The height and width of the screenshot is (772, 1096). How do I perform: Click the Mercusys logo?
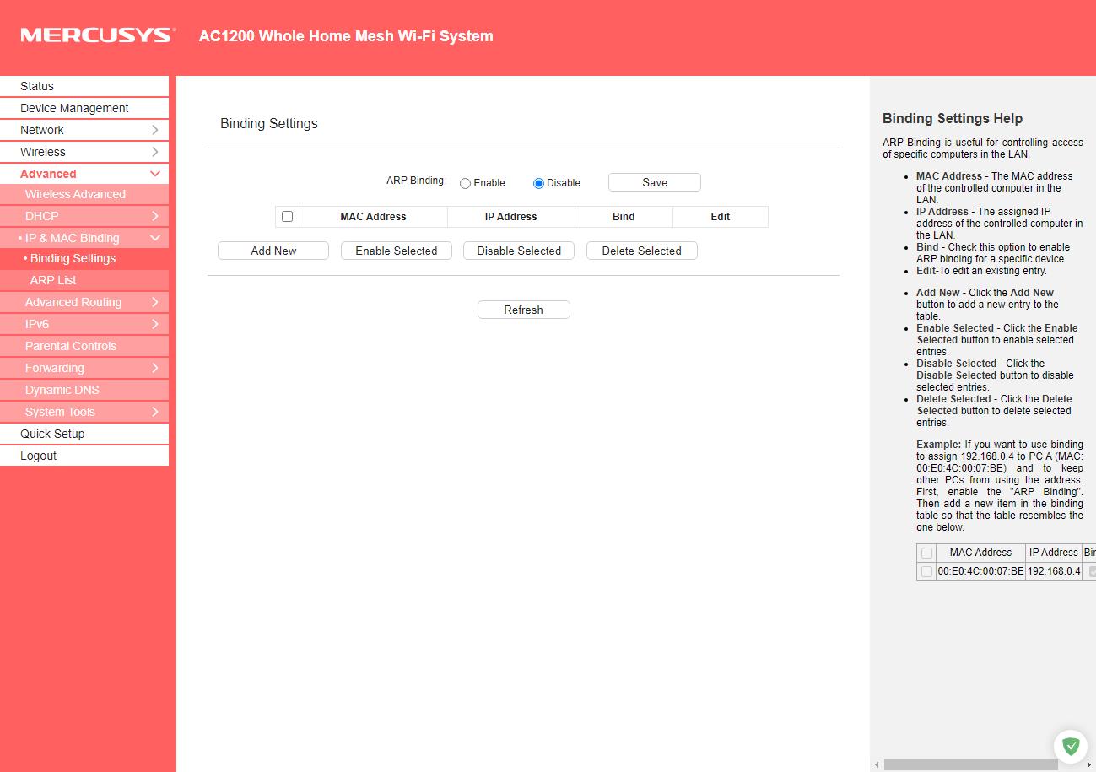[x=98, y=35]
